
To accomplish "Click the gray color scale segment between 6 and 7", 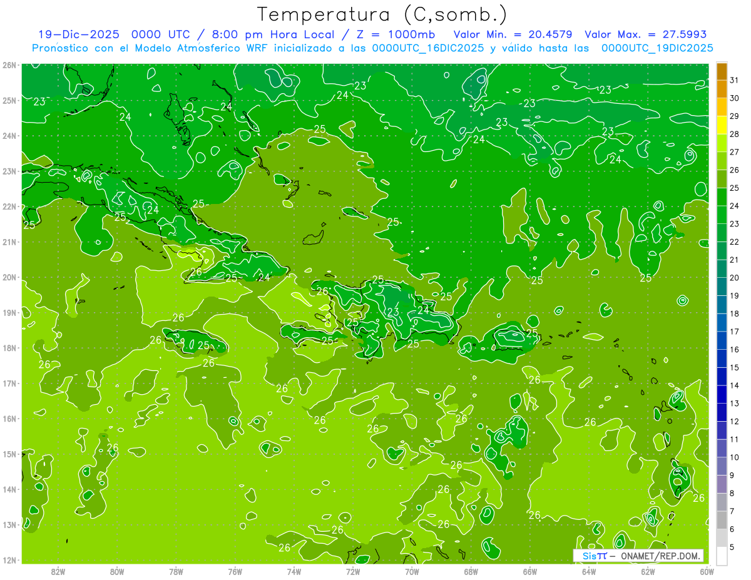I will (x=722, y=521).
